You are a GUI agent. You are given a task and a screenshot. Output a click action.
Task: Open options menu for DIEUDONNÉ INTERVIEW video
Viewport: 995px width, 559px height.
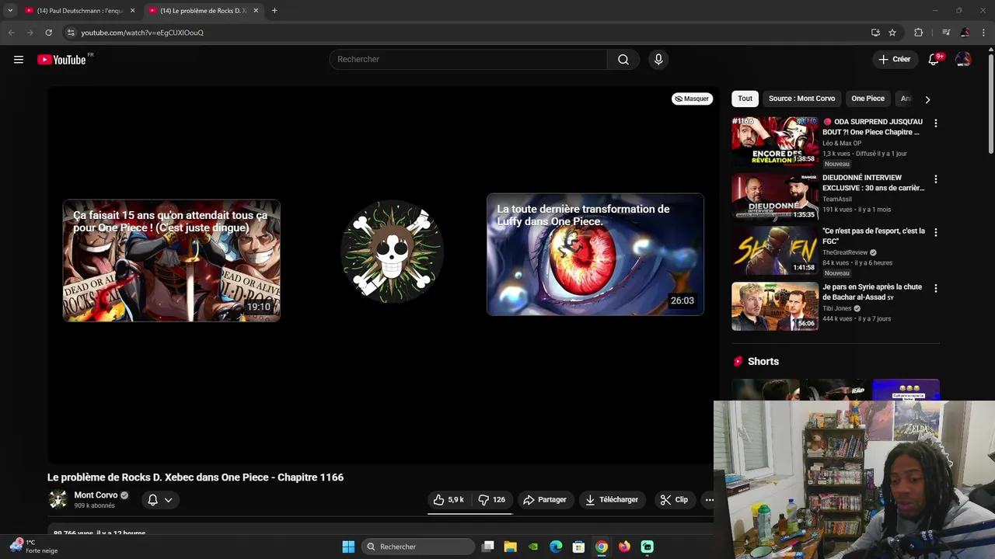(x=936, y=179)
